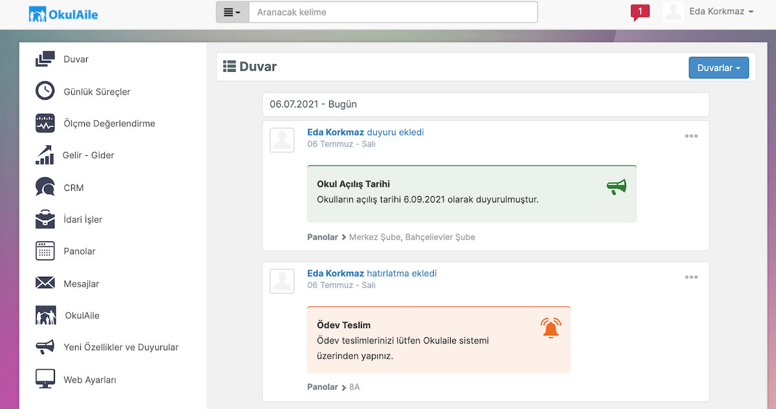The image size is (776, 409).
Task: Click the Web Ayarları monitor icon
Action: (45, 379)
